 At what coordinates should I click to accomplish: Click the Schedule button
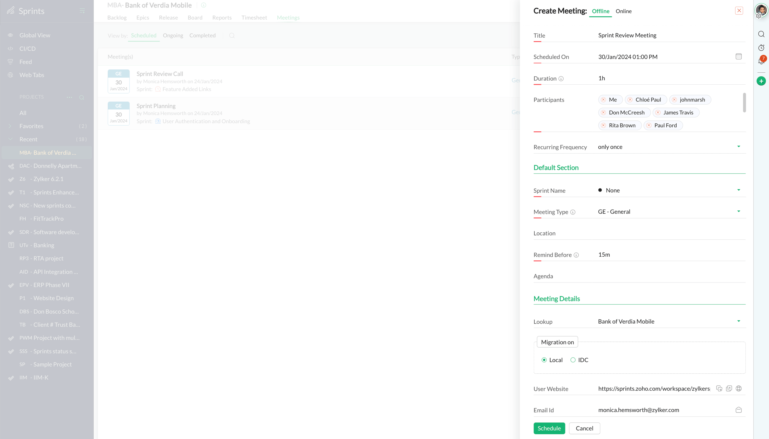click(x=549, y=428)
